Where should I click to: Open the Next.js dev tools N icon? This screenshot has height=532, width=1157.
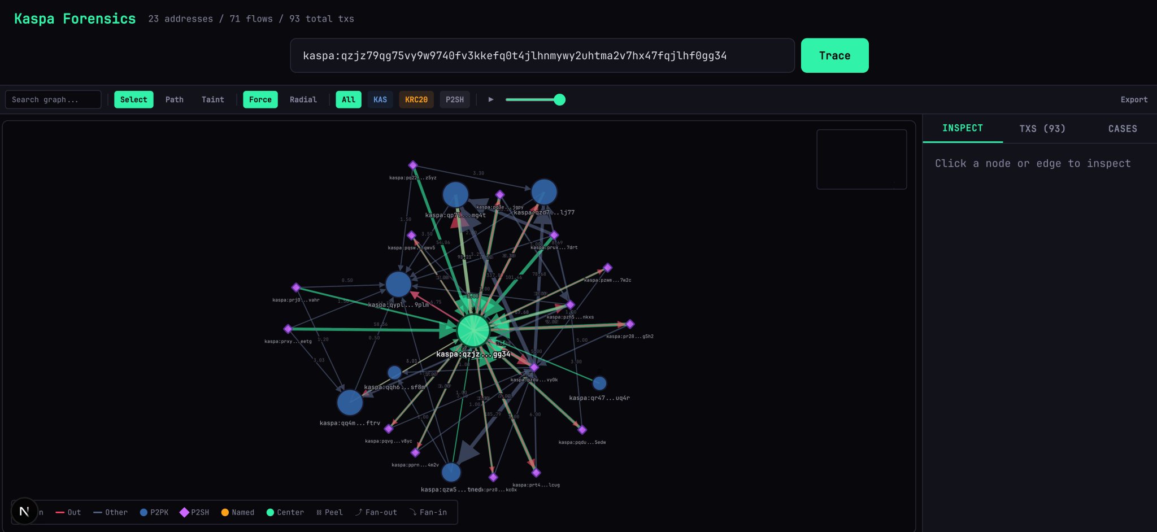pyautogui.click(x=24, y=511)
